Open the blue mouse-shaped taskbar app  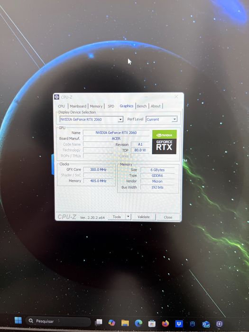(x=192, y=324)
